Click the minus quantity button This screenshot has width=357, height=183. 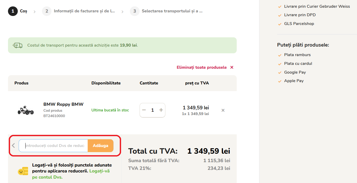(144, 110)
